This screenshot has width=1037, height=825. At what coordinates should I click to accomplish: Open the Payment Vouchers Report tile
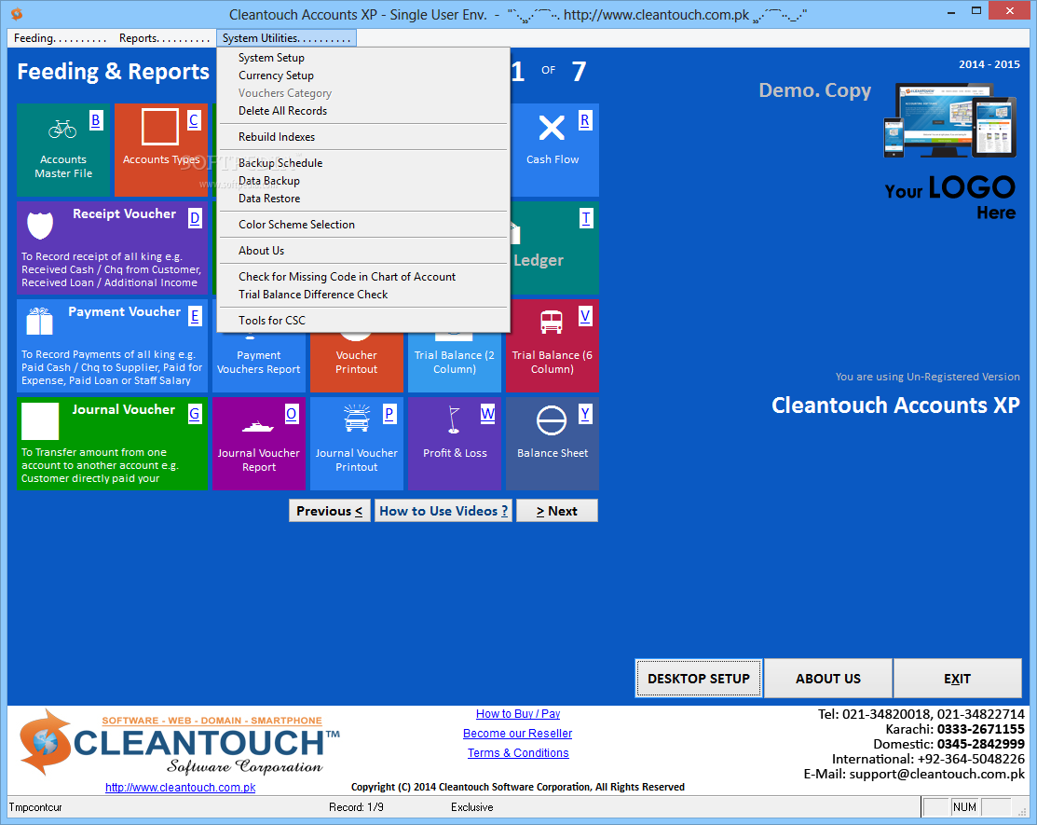[259, 363]
